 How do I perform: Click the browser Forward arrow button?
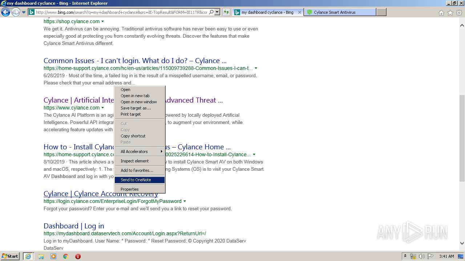tap(16, 12)
